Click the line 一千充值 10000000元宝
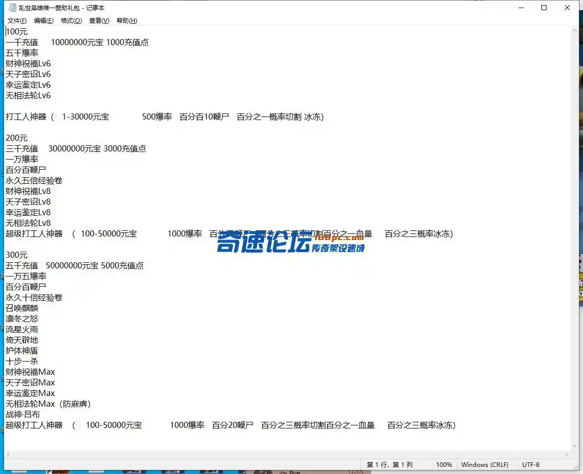The width and height of the screenshot is (583, 474). click(x=77, y=43)
